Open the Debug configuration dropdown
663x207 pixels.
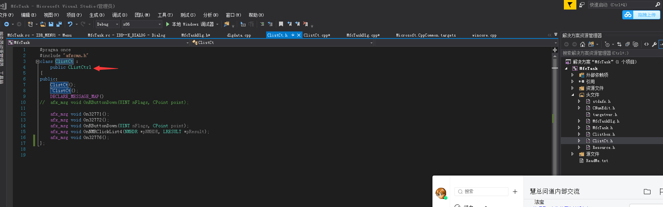click(x=108, y=24)
